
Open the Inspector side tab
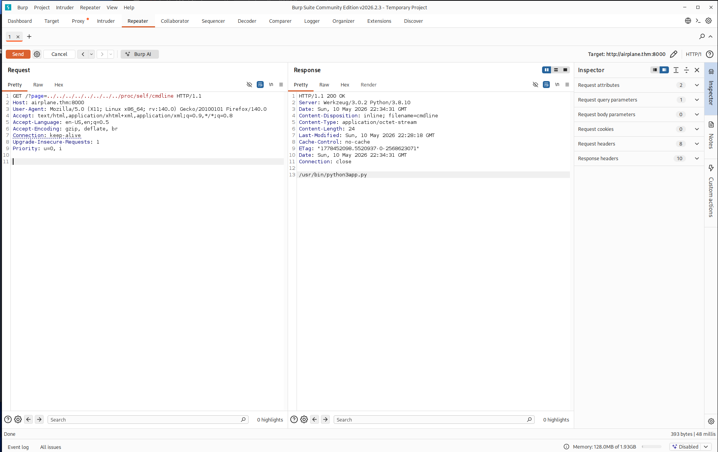click(x=711, y=88)
